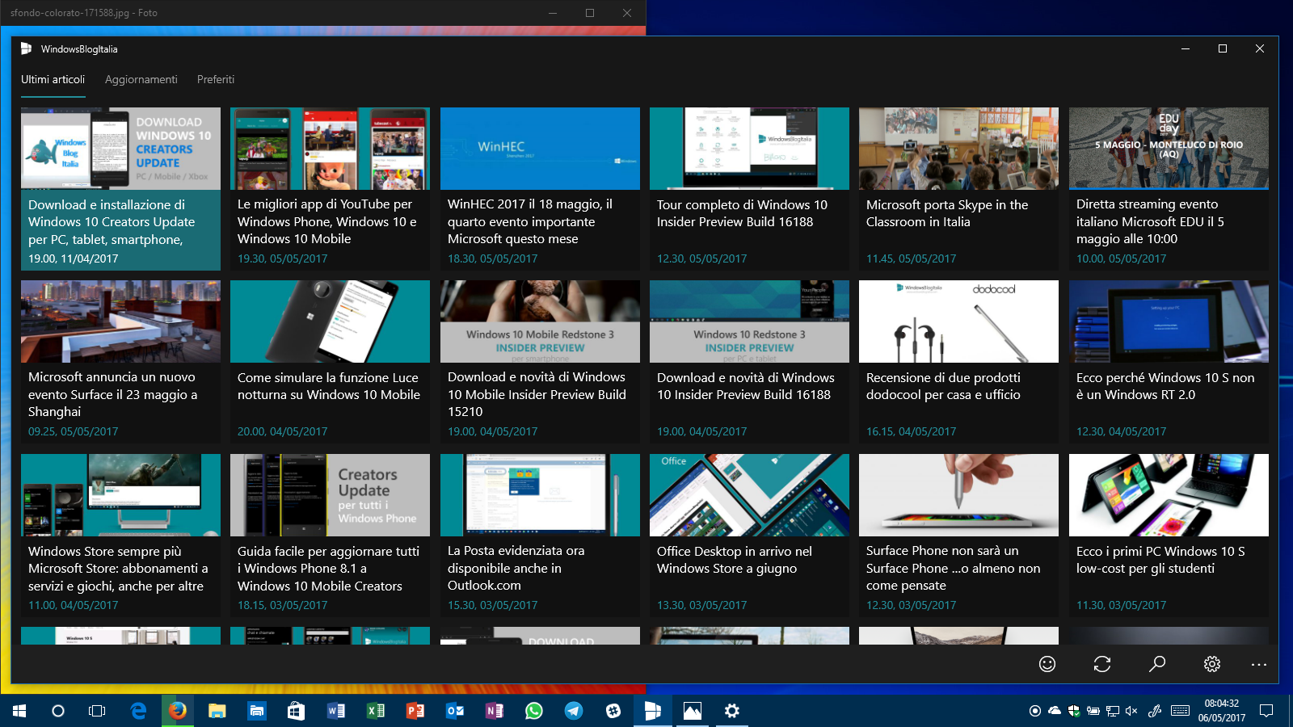
Task: Click the Creators Update per tutti thumbnail
Action: tap(330, 495)
